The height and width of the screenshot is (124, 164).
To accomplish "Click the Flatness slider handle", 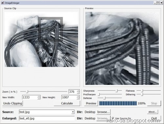I will pyautogui.click(x=142, y=91).
